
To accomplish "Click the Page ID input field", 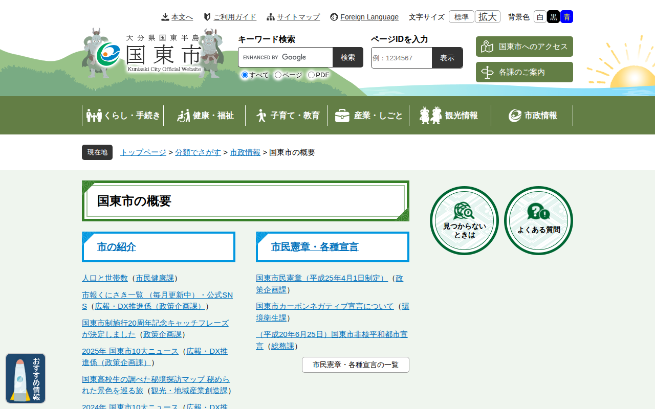I will point(402,58).
